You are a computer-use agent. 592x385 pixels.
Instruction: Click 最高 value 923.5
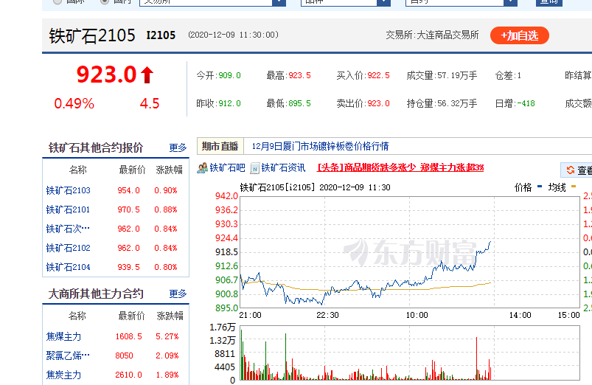point(300,75)
